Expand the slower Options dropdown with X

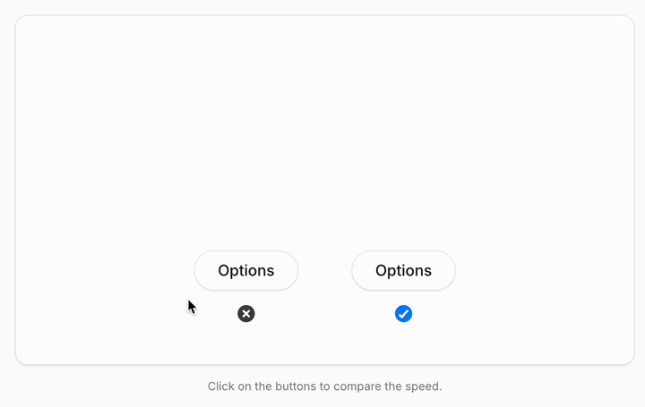(246, 270)
